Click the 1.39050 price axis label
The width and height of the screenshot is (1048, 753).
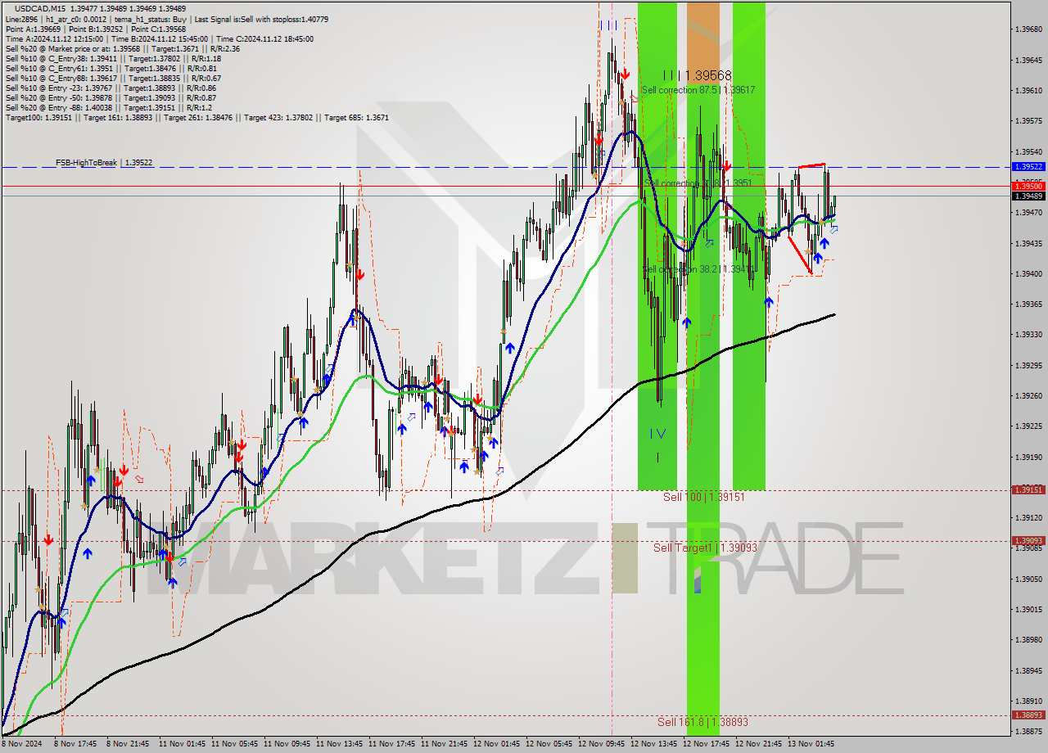[x=1028, y=579]
